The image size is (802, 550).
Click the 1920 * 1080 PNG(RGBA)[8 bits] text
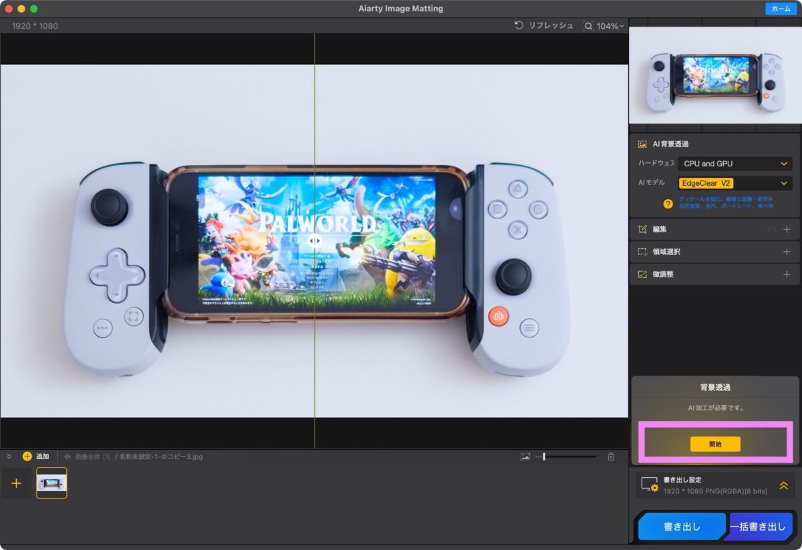tap(715, 491)
